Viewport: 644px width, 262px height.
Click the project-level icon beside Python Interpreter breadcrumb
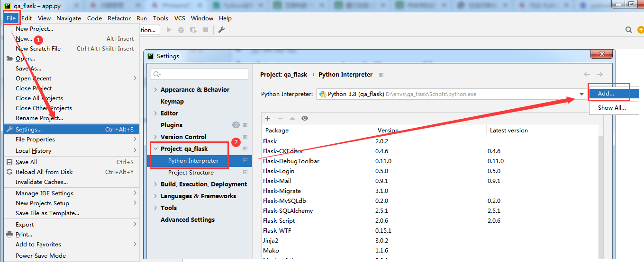(381, 75)
